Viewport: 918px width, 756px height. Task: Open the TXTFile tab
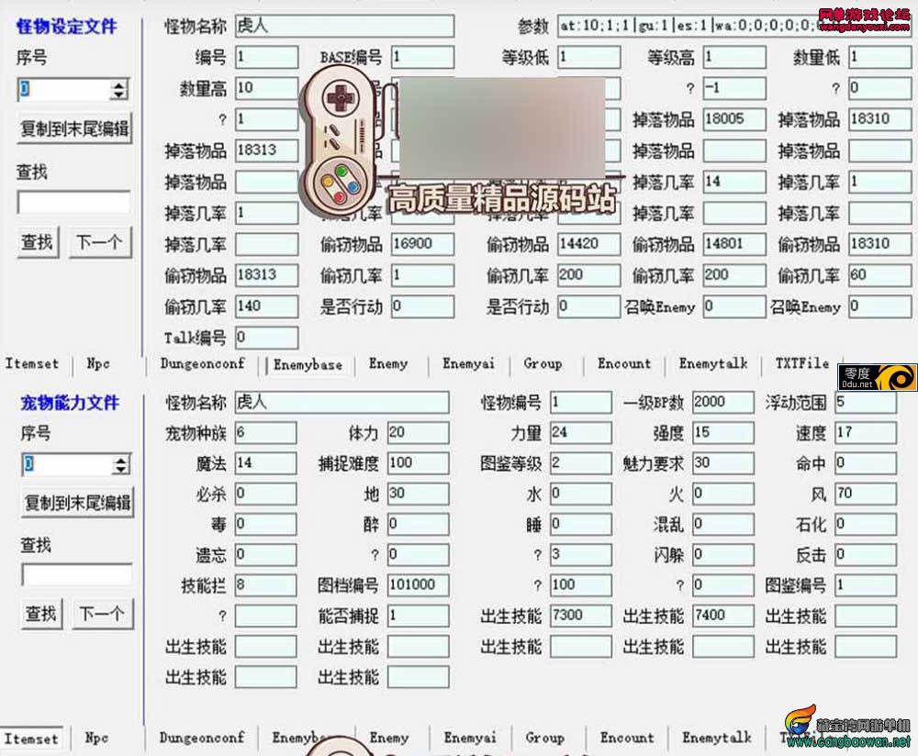pos(802,363)
